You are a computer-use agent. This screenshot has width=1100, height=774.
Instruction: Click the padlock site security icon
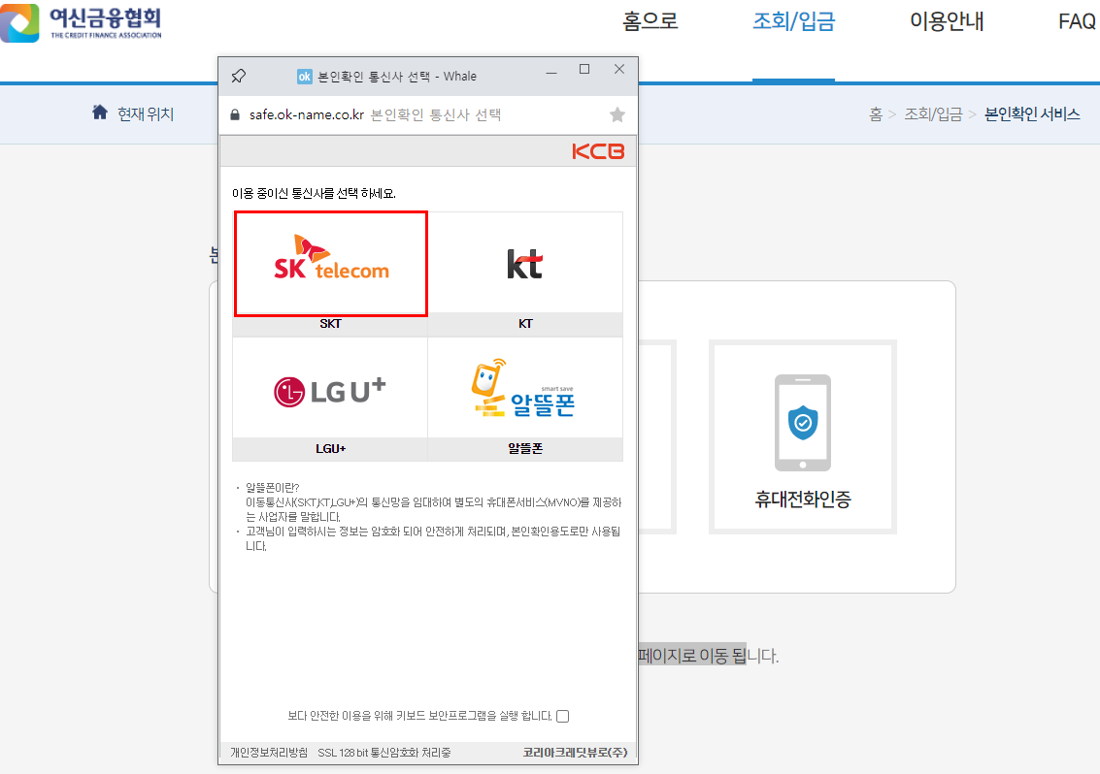coord(235,115)
